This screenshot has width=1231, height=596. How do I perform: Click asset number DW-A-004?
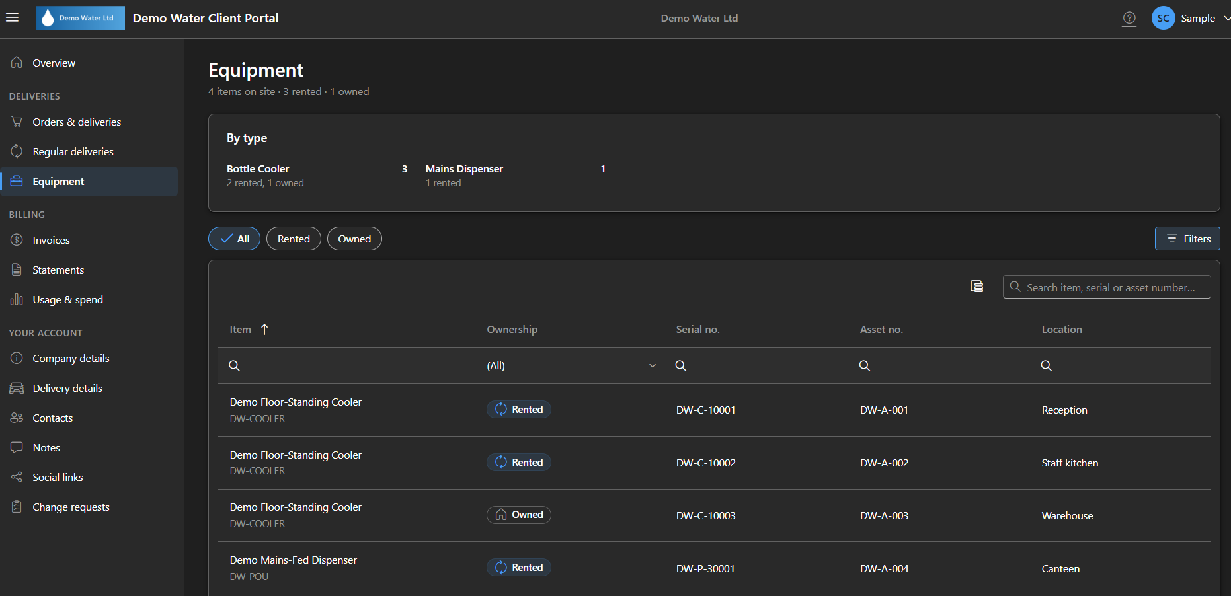pyautogui.click(x=884, y=568)
